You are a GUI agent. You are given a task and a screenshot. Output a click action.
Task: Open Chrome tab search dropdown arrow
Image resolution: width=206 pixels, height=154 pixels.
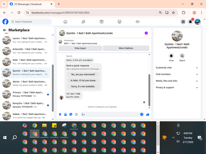pyautogui.click(x=4, y=4)
